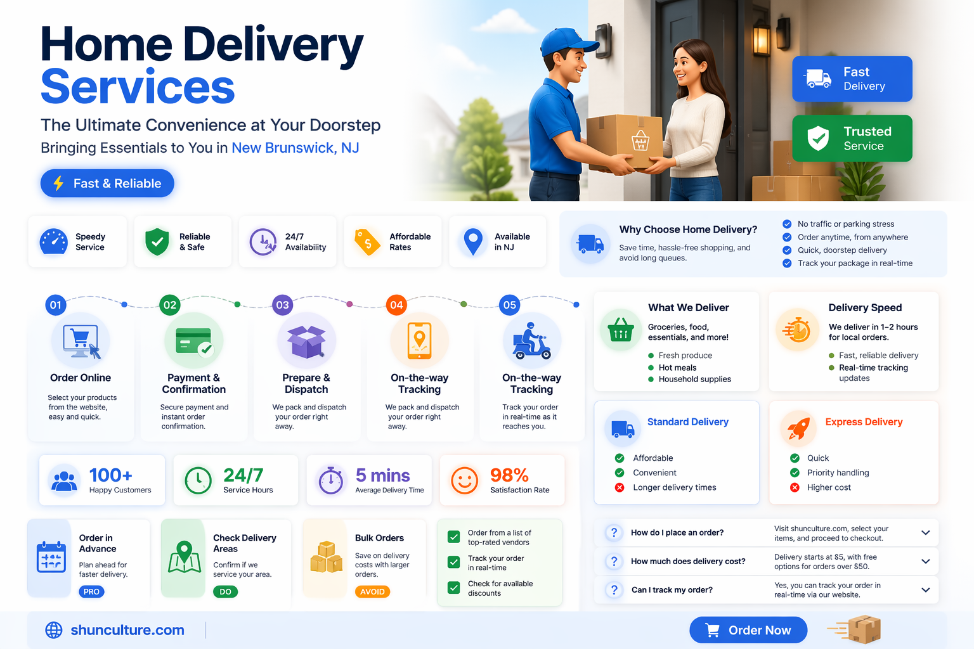Click the globe icon beside shunculture.com
Viewport: 974px width, 649px height.
54,630
